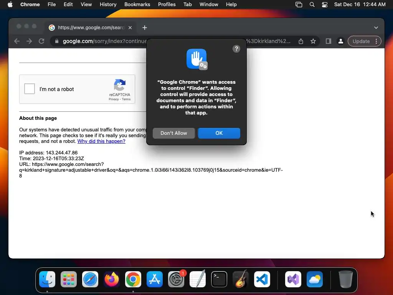Go forward with Chrome's forward arrow
393x295 pixels.
point(29,41)
